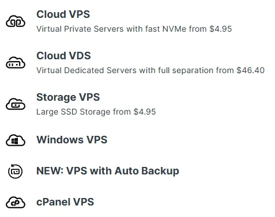Viewport: 275px width, 217px height.
Task: Click the word 'NVMe' in Cloud VPS description
Action: click(174, 29)
